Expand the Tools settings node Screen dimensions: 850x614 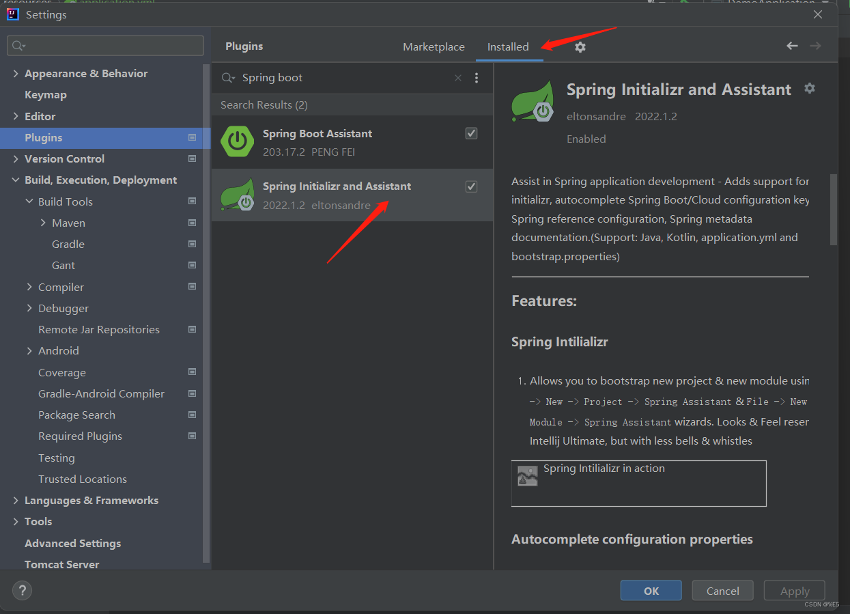pyautogui.click(x=16, y=521)
